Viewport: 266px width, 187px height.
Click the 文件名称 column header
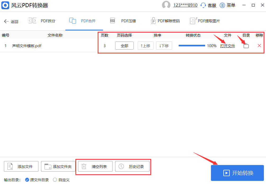click(x=55, y=35)
